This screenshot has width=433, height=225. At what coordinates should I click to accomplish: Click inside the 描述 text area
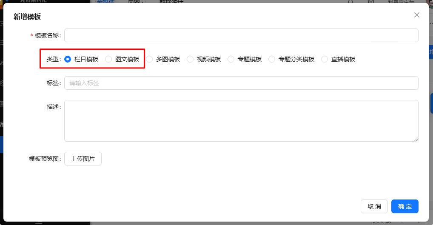click(241, 120)
